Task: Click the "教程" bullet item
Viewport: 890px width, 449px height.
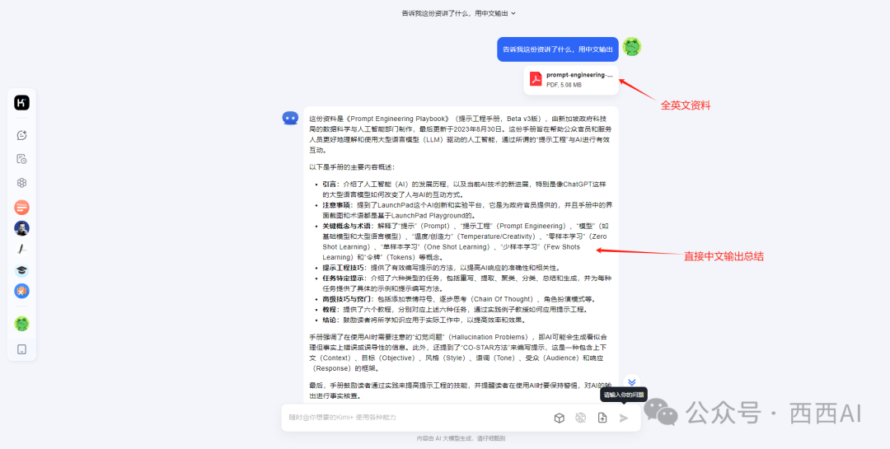Action: [x=455, y=310]
